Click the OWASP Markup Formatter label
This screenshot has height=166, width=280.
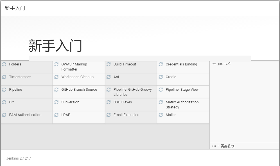[x=74, y=67]
